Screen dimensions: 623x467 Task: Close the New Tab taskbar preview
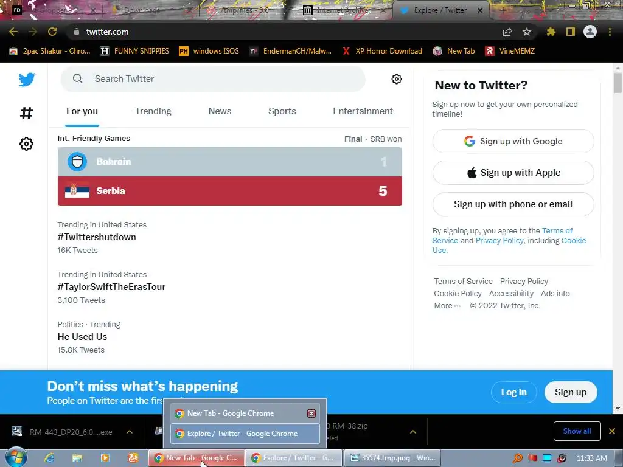pos(311,413)
